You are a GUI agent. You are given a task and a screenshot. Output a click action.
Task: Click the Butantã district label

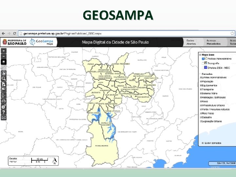(96, 92)
